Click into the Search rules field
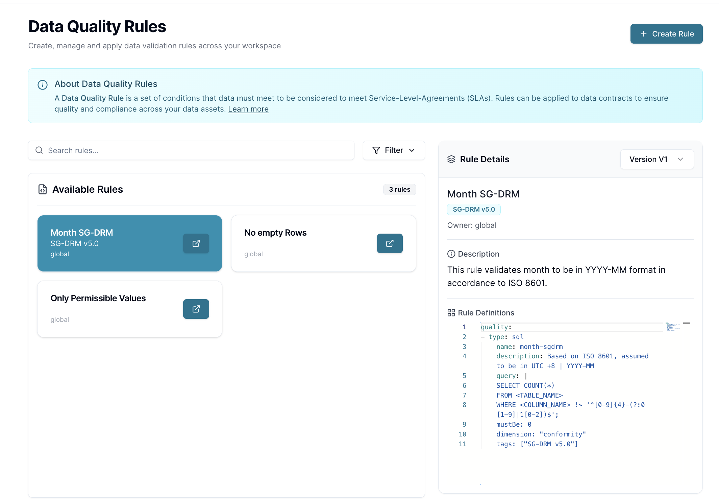 coord(196,150)
